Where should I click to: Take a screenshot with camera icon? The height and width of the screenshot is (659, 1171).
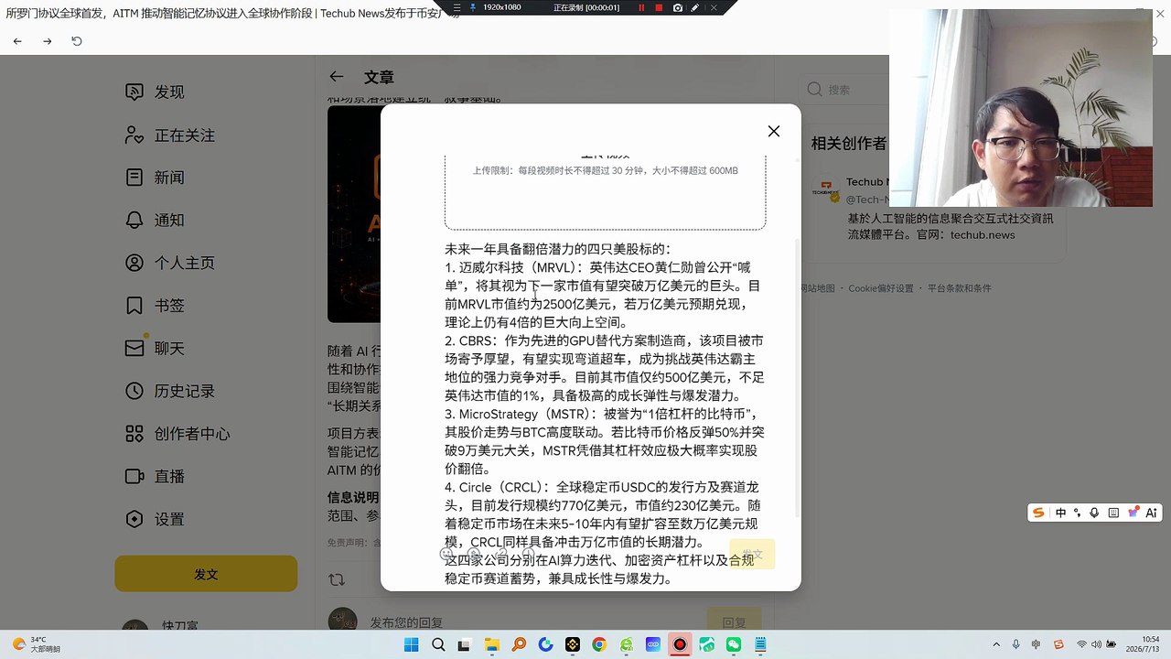coord(677,7)
